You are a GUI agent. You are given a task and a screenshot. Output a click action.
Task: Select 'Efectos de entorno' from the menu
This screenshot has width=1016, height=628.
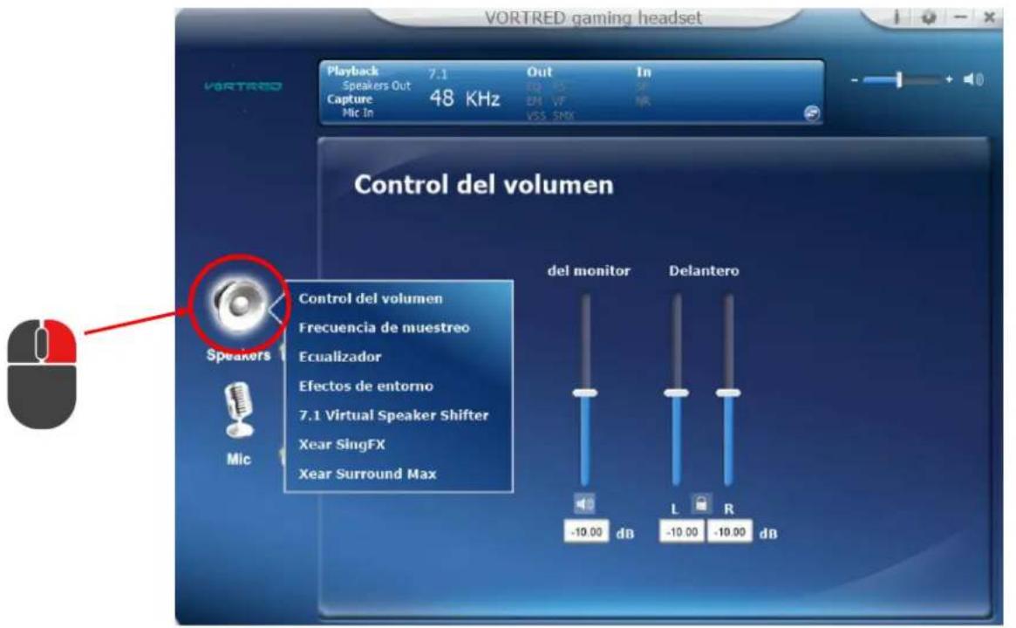tap(365, 386)
